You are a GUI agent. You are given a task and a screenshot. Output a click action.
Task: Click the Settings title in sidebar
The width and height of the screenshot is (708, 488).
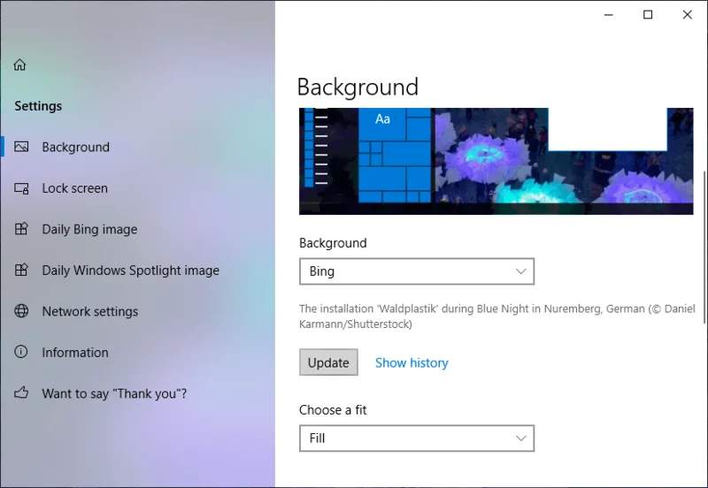38,106
